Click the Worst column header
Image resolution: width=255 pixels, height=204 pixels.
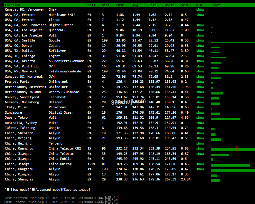click(169, 5)
